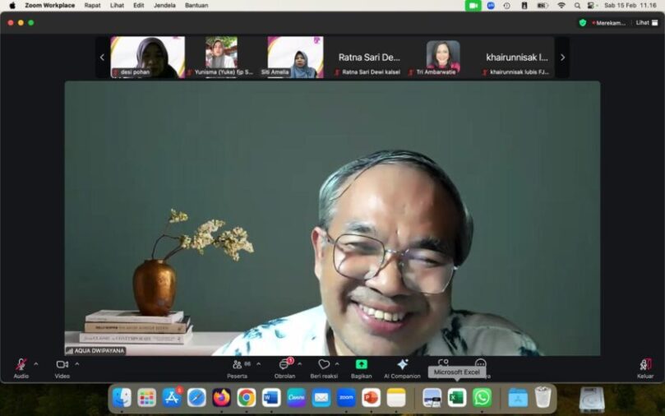Click the green Bagikan share screen icon
The image size is (665, 416).
361,364
